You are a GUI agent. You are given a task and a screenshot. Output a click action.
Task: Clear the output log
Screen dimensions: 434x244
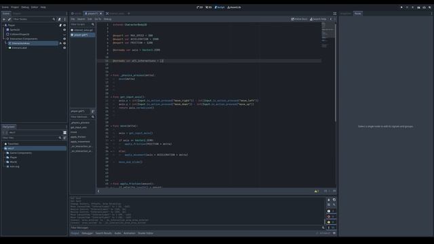(328, 200)
